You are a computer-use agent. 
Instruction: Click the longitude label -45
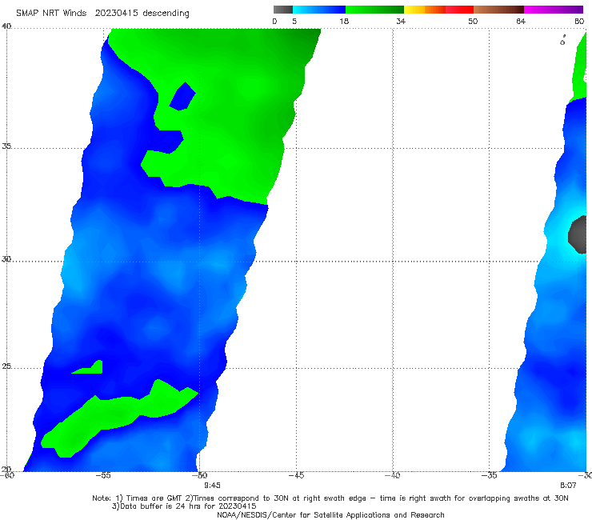point(296,475)
